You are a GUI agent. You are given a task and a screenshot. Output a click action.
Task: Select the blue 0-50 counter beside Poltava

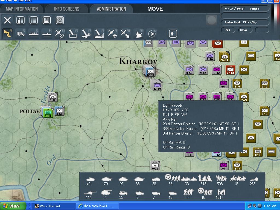(x=59, y=111)
